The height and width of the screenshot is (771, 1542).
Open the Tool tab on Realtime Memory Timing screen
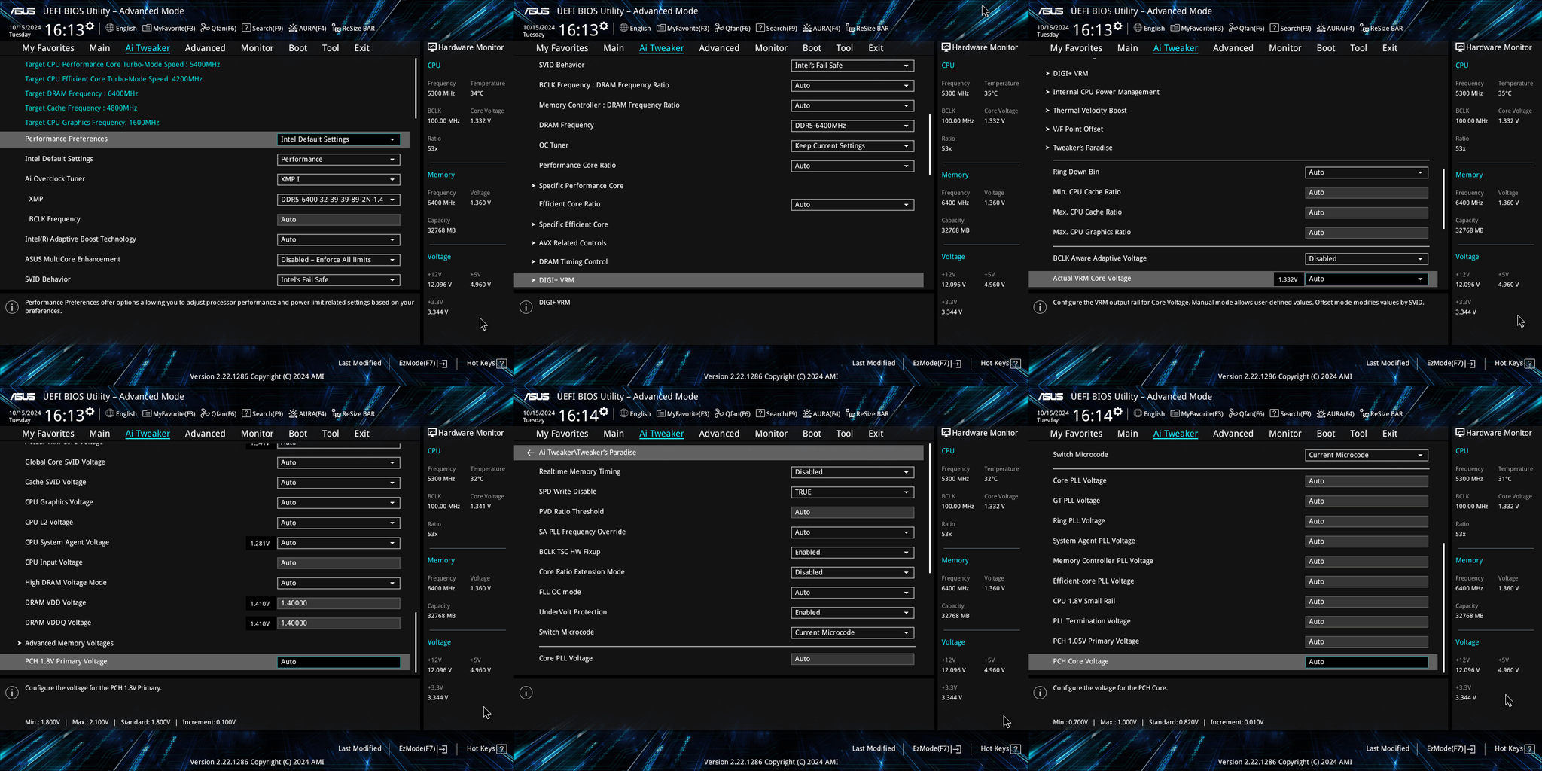coord(845,434)
